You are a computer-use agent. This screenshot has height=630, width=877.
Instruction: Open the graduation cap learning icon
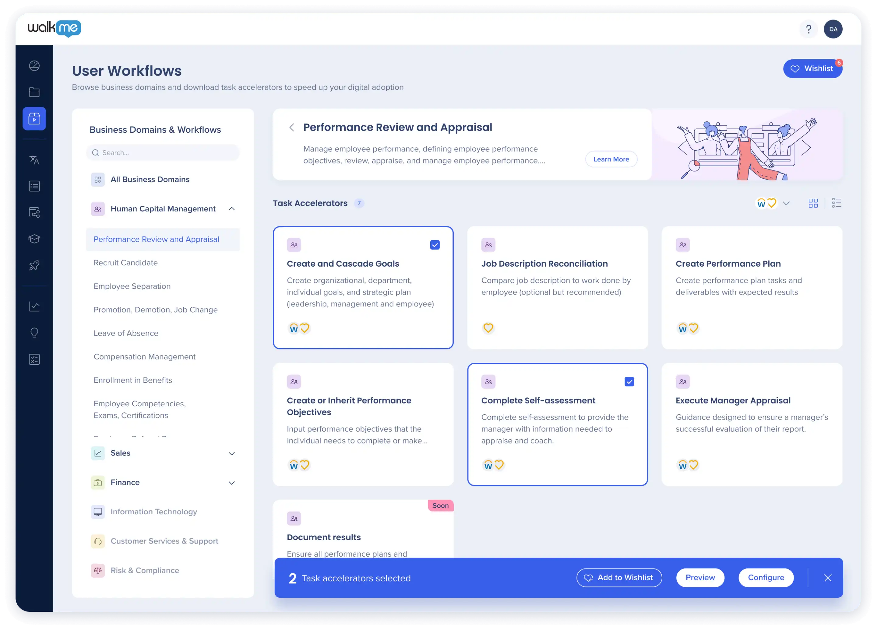tap(34, 239)
